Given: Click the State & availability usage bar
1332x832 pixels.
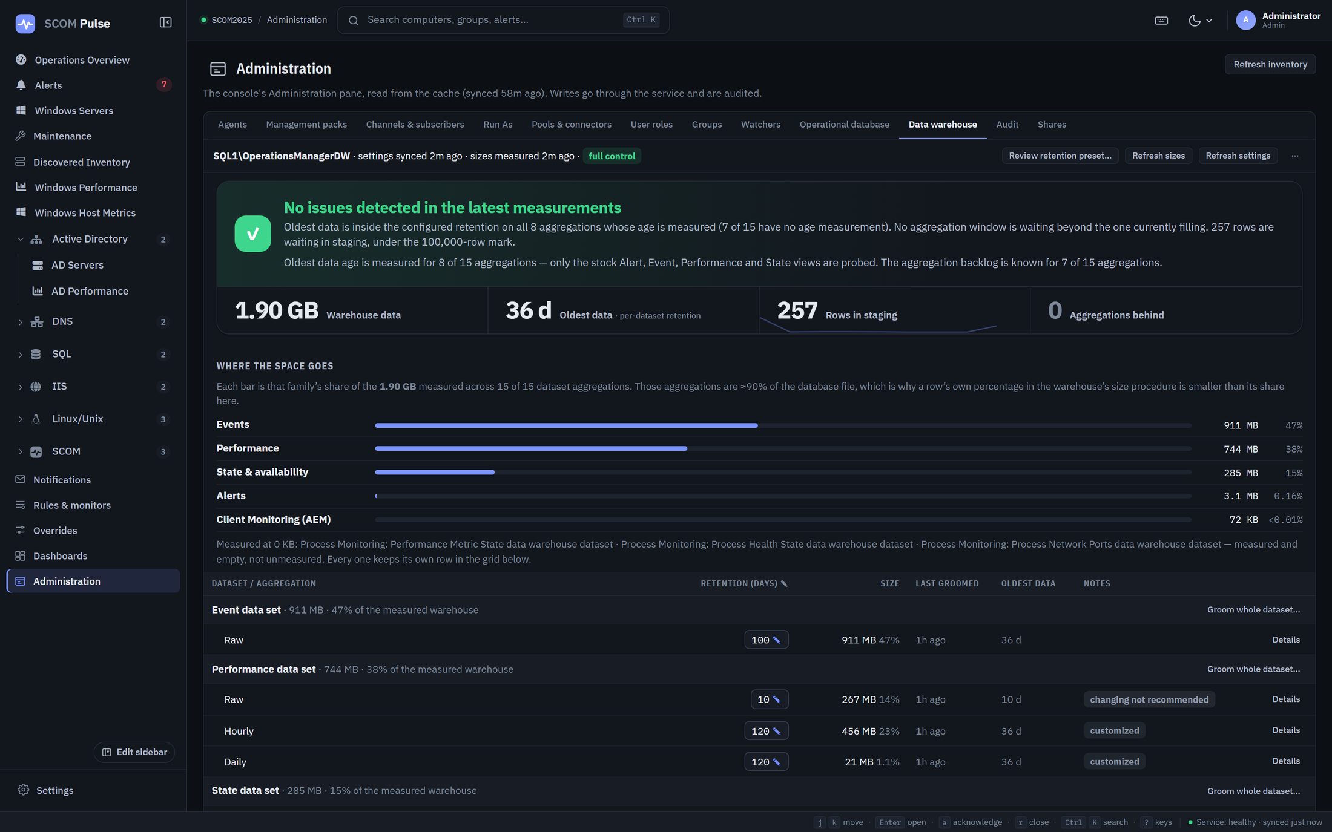Looking at the screenshot, I should pos(783,472).
